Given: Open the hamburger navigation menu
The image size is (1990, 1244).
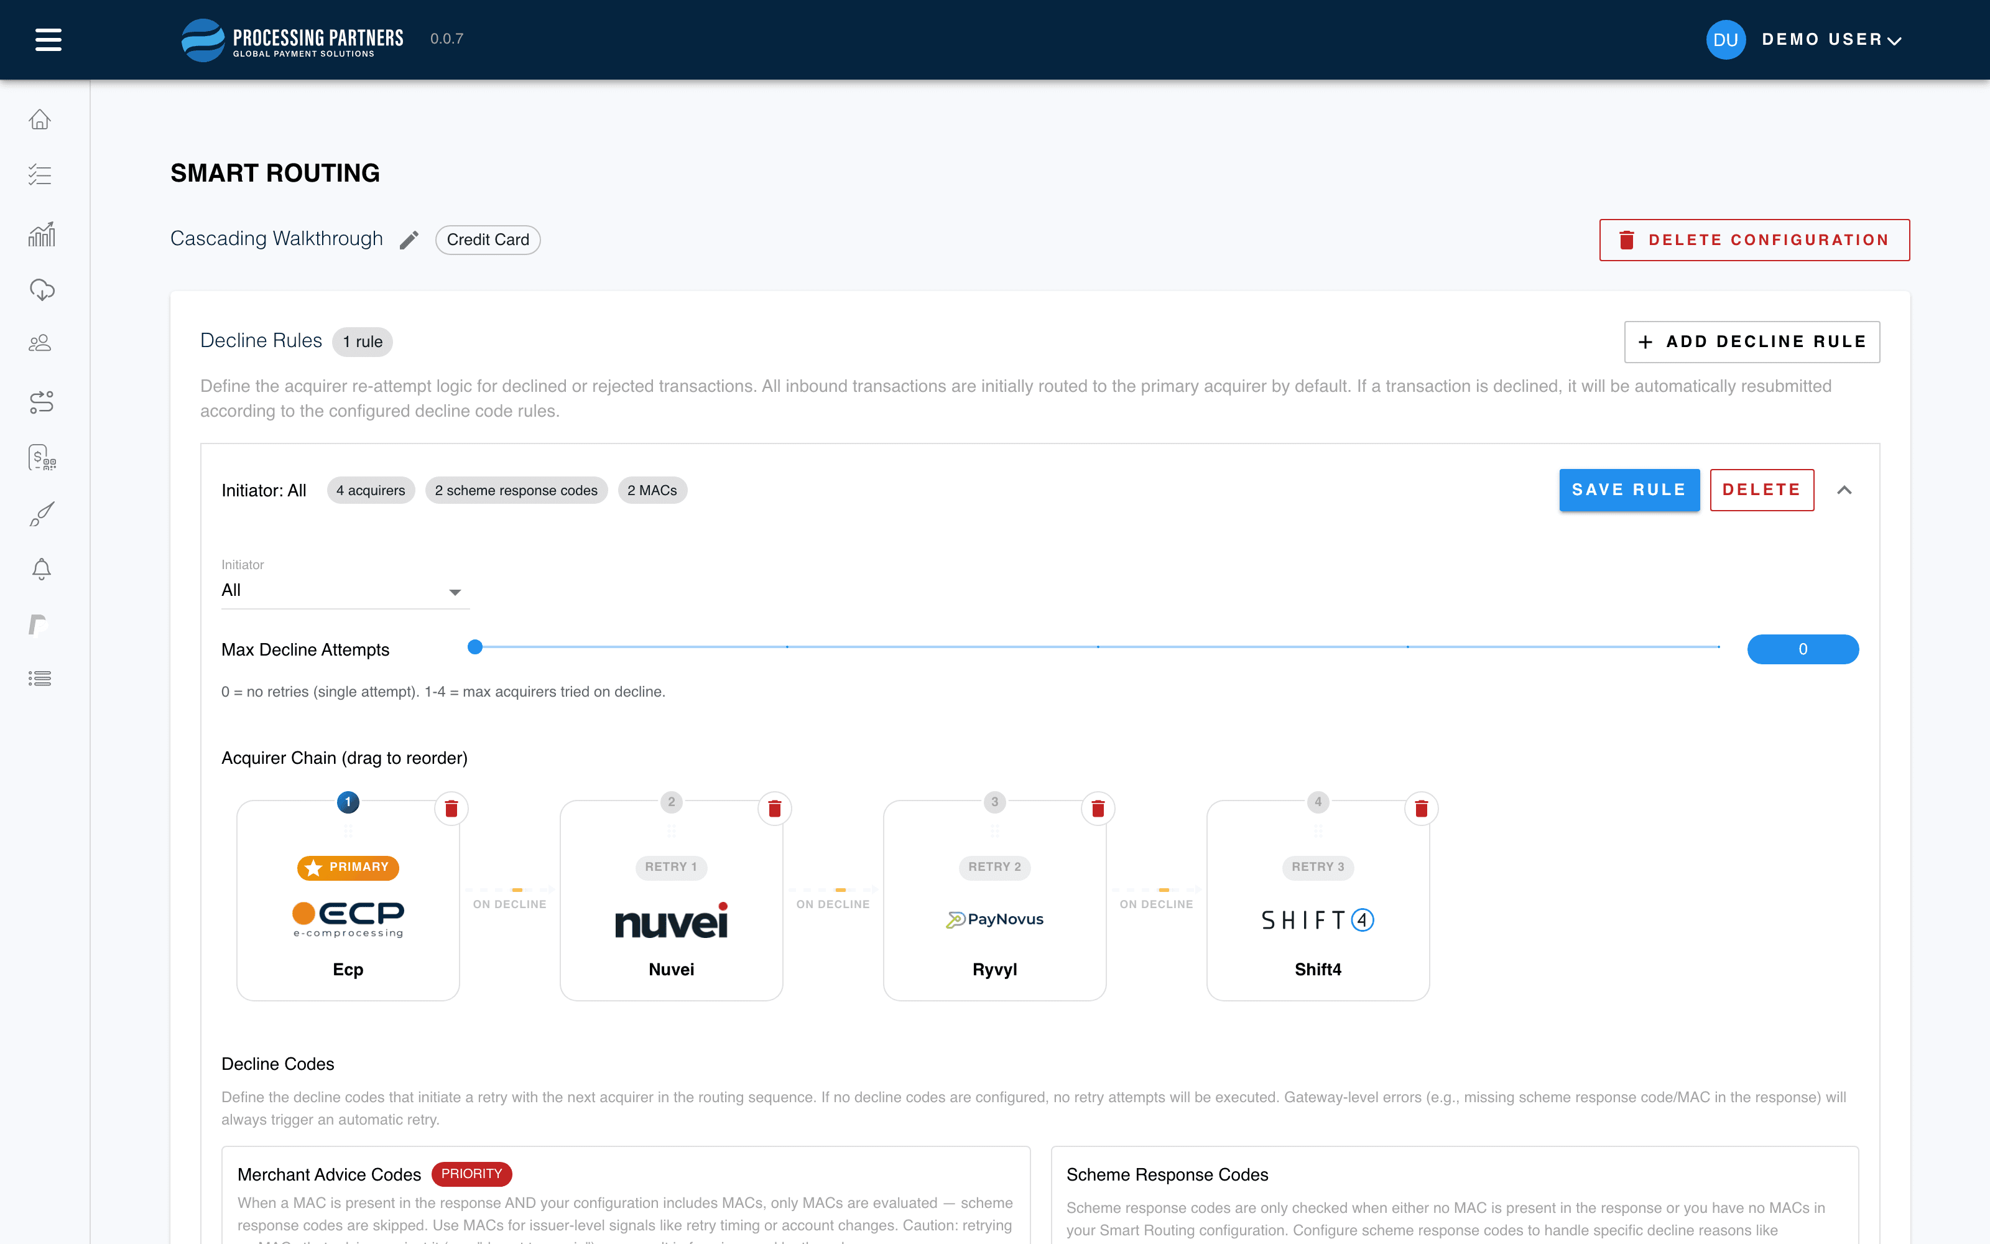Looking at the screenshot, I should coord(49,39).
